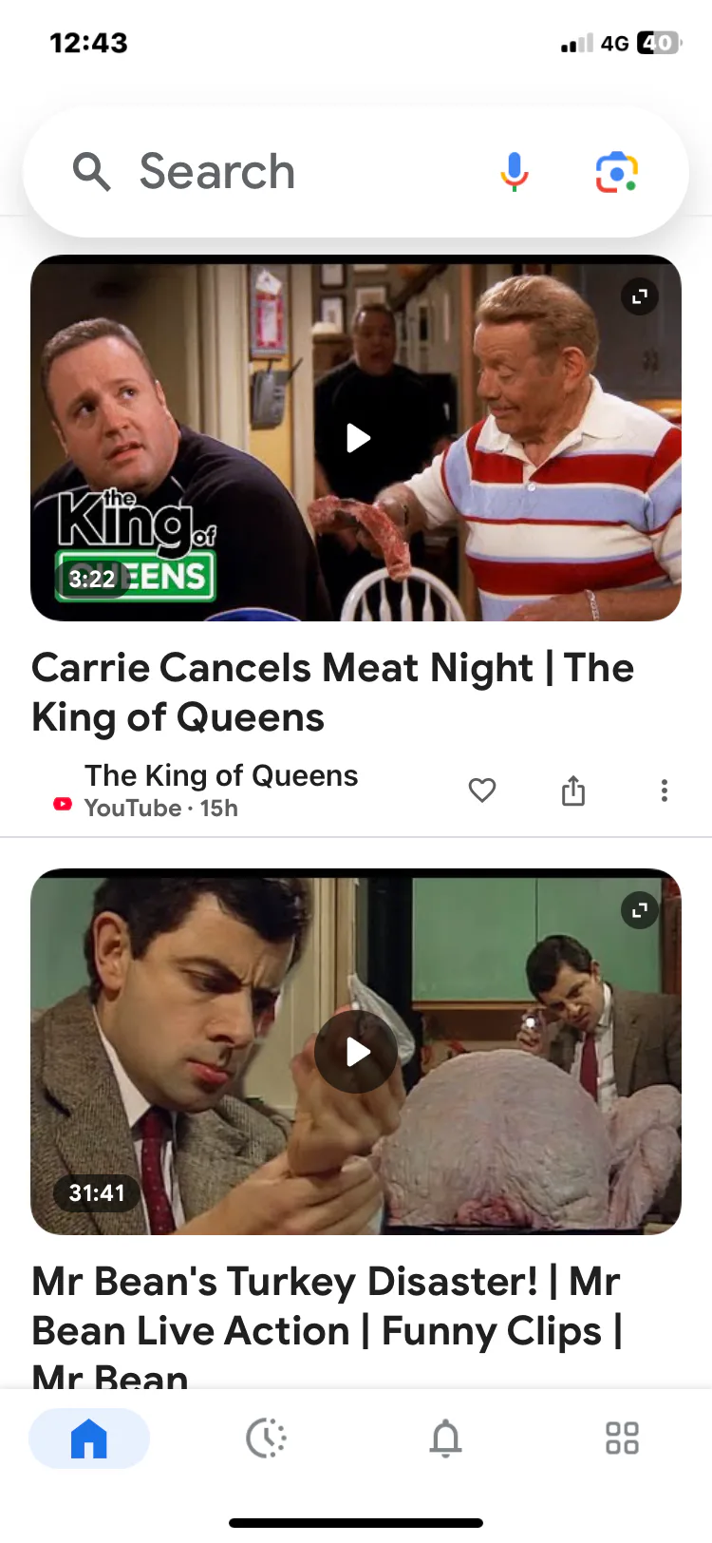Switch to the search history tab
The width and height of the screenshot is (712, 1543).
coord(267,1438)
